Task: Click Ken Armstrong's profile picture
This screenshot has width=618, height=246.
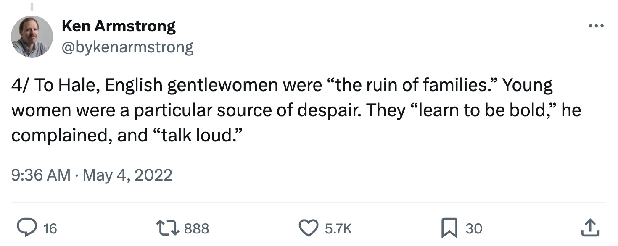Action: [x=32, y=37]
